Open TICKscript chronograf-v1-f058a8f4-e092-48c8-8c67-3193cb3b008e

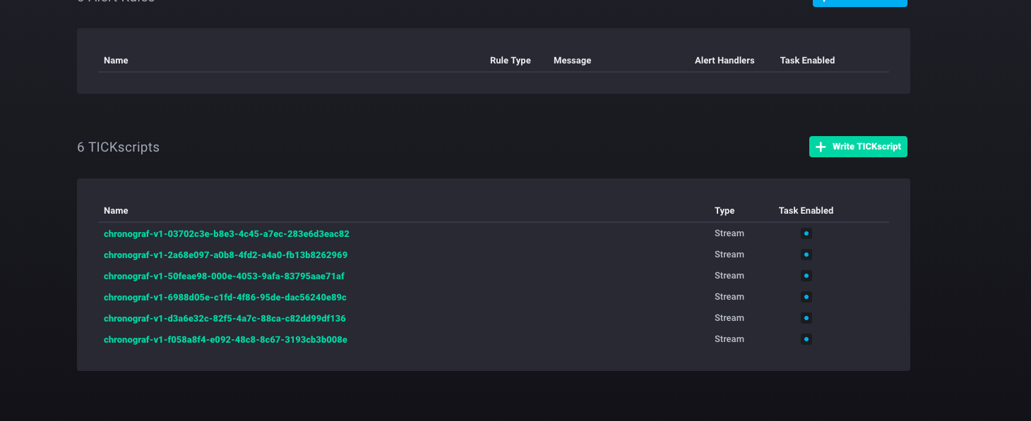coord(225,339)
